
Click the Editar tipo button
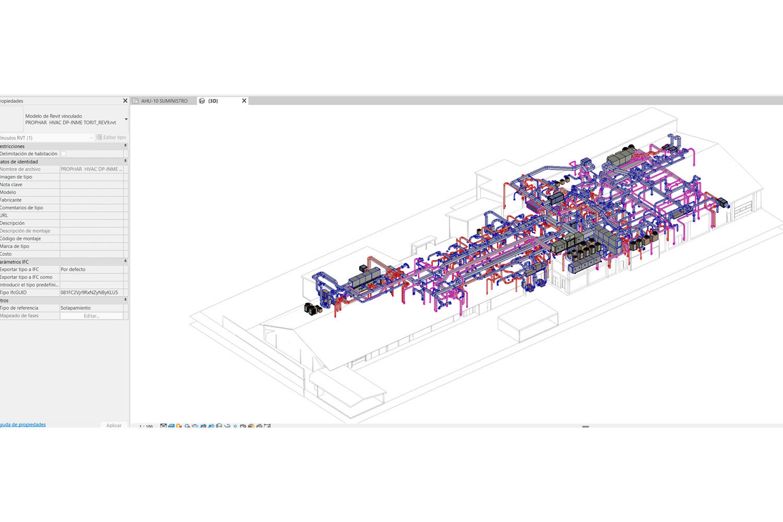[x=111, y=137]
